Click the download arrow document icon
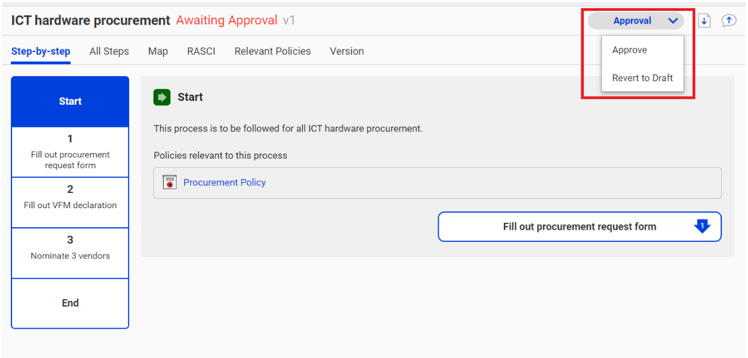The width and height of the screenshot is (748, 358). point(704,21)
